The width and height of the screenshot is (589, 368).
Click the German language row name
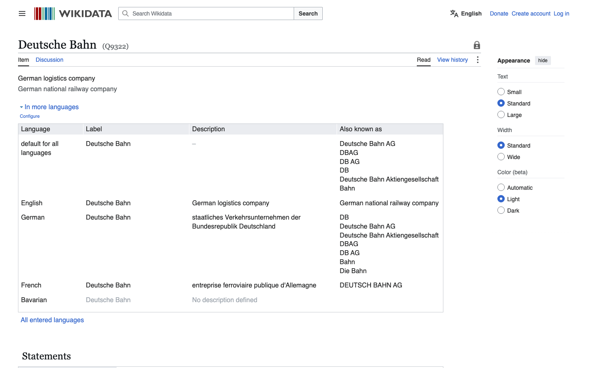(33, 217)
